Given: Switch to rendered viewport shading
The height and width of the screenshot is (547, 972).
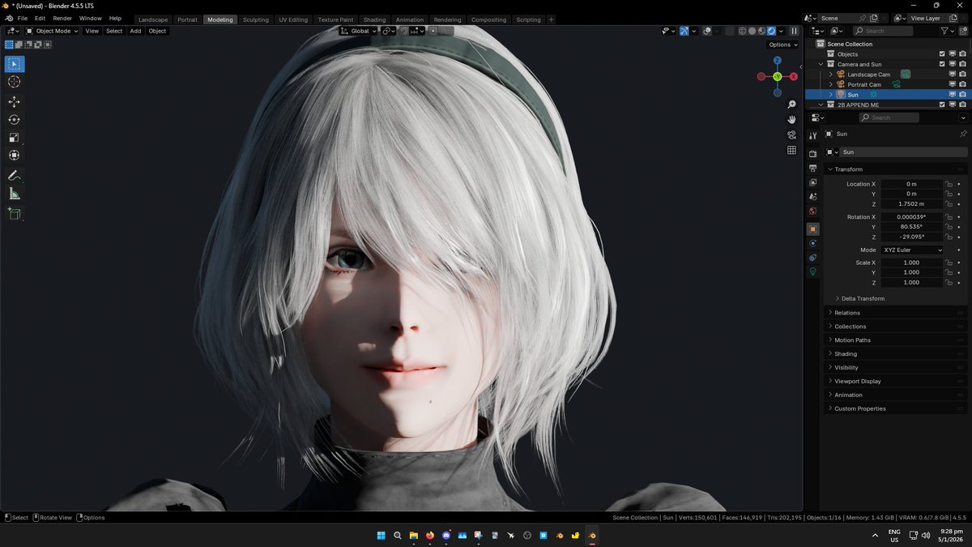Looking at the screenshot, I should click(x=771, y=31).
